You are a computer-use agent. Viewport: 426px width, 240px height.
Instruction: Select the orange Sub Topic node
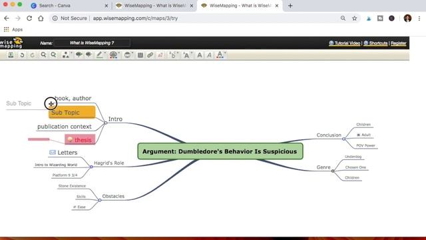(x=72, y=113)
